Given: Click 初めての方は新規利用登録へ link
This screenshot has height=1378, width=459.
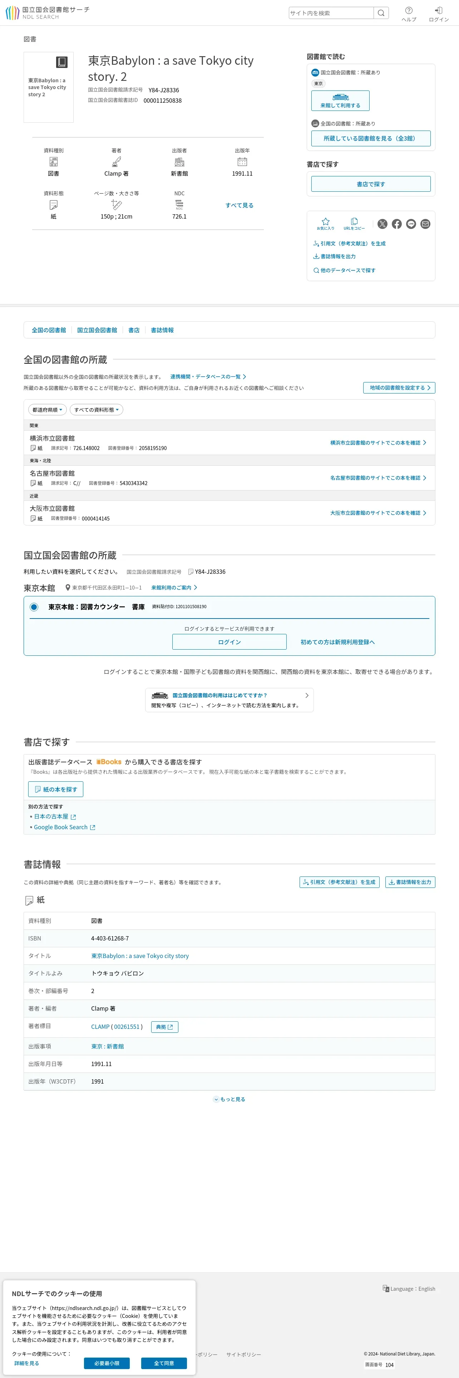Looking at the screenshot, I should (x=338, y=642).
